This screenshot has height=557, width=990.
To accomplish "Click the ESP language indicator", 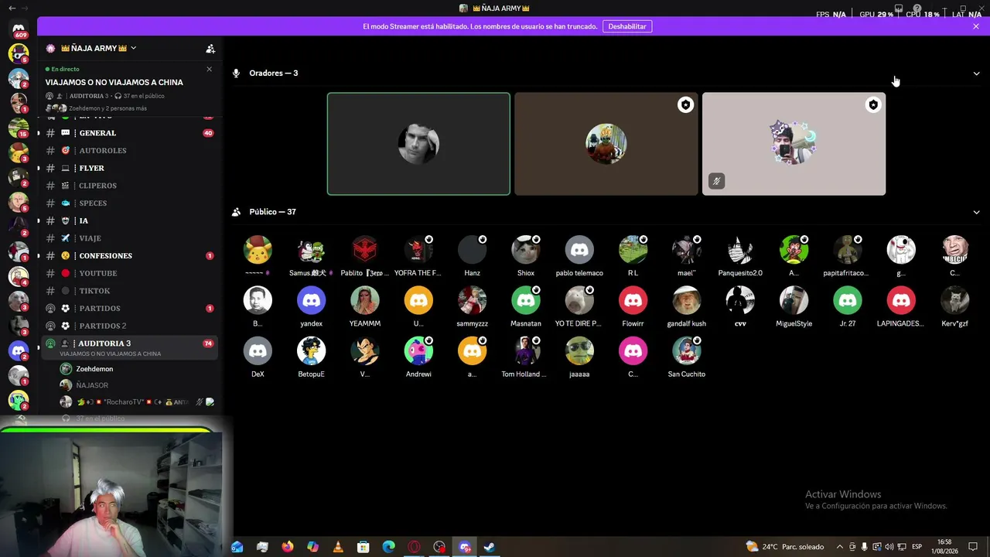I will pyautogui.click(x=917, y=547).
